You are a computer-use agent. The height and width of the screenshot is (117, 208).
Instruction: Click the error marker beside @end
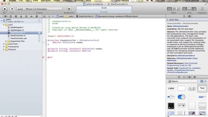coord(43,57)
